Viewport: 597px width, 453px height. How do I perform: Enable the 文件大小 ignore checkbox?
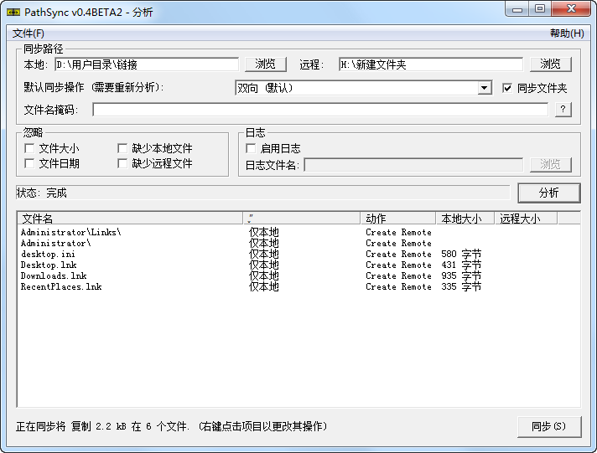pyautogui.click(x=30, y=149)
